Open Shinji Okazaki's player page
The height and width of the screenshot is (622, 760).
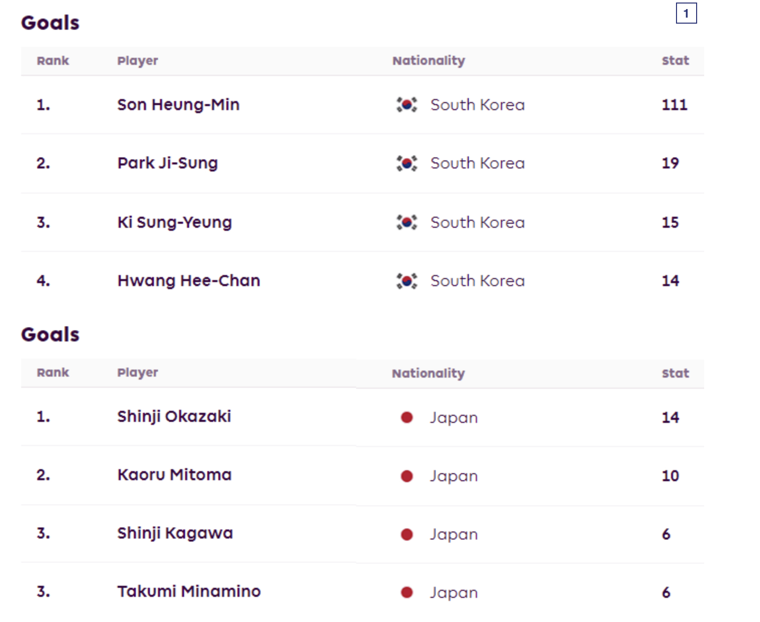click(174, 417)
